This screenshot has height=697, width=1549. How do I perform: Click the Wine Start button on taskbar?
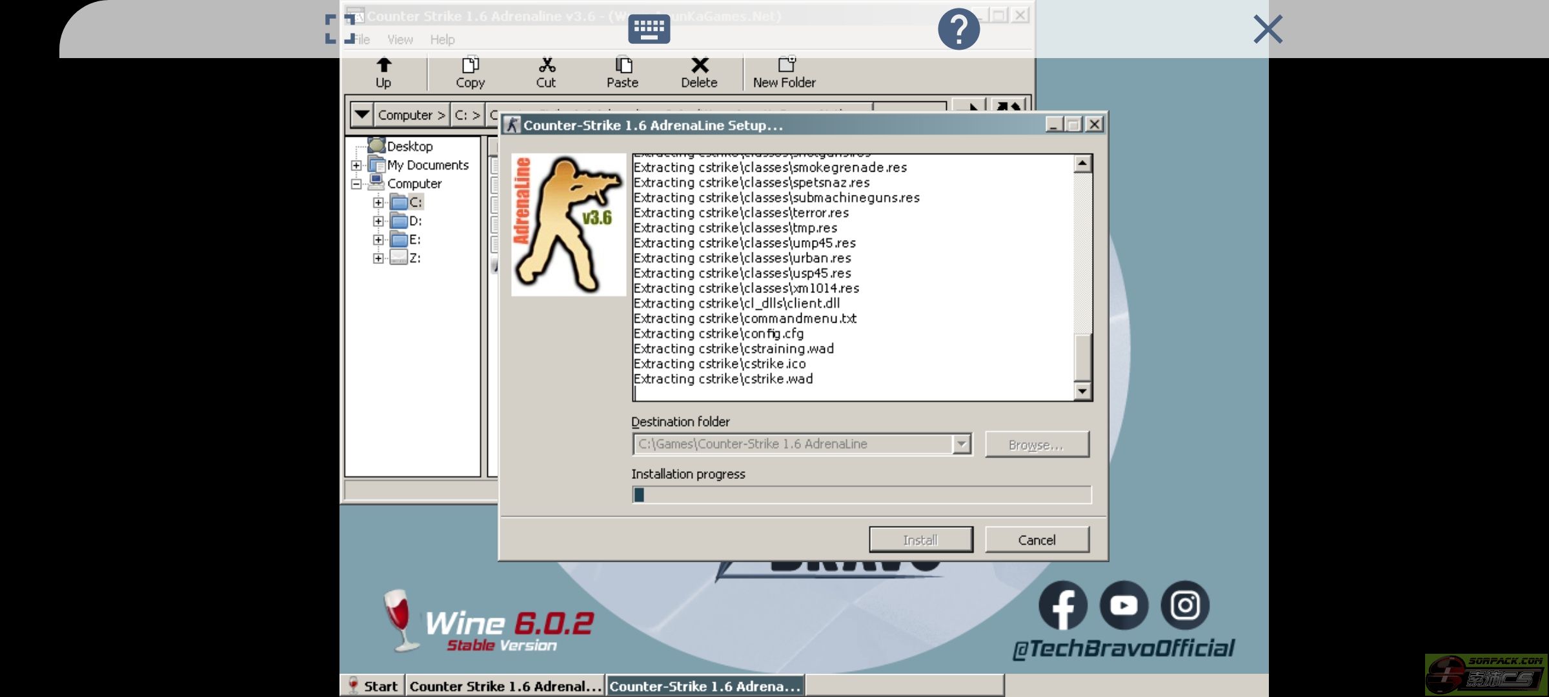(x=374, y=686)
